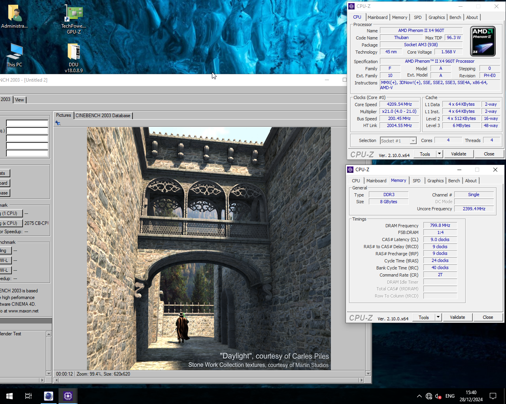Image resolution: width=506 pixels, height=404 pixels.
Task: Click Validate in upper CPU-Z window
Action: 459,154
